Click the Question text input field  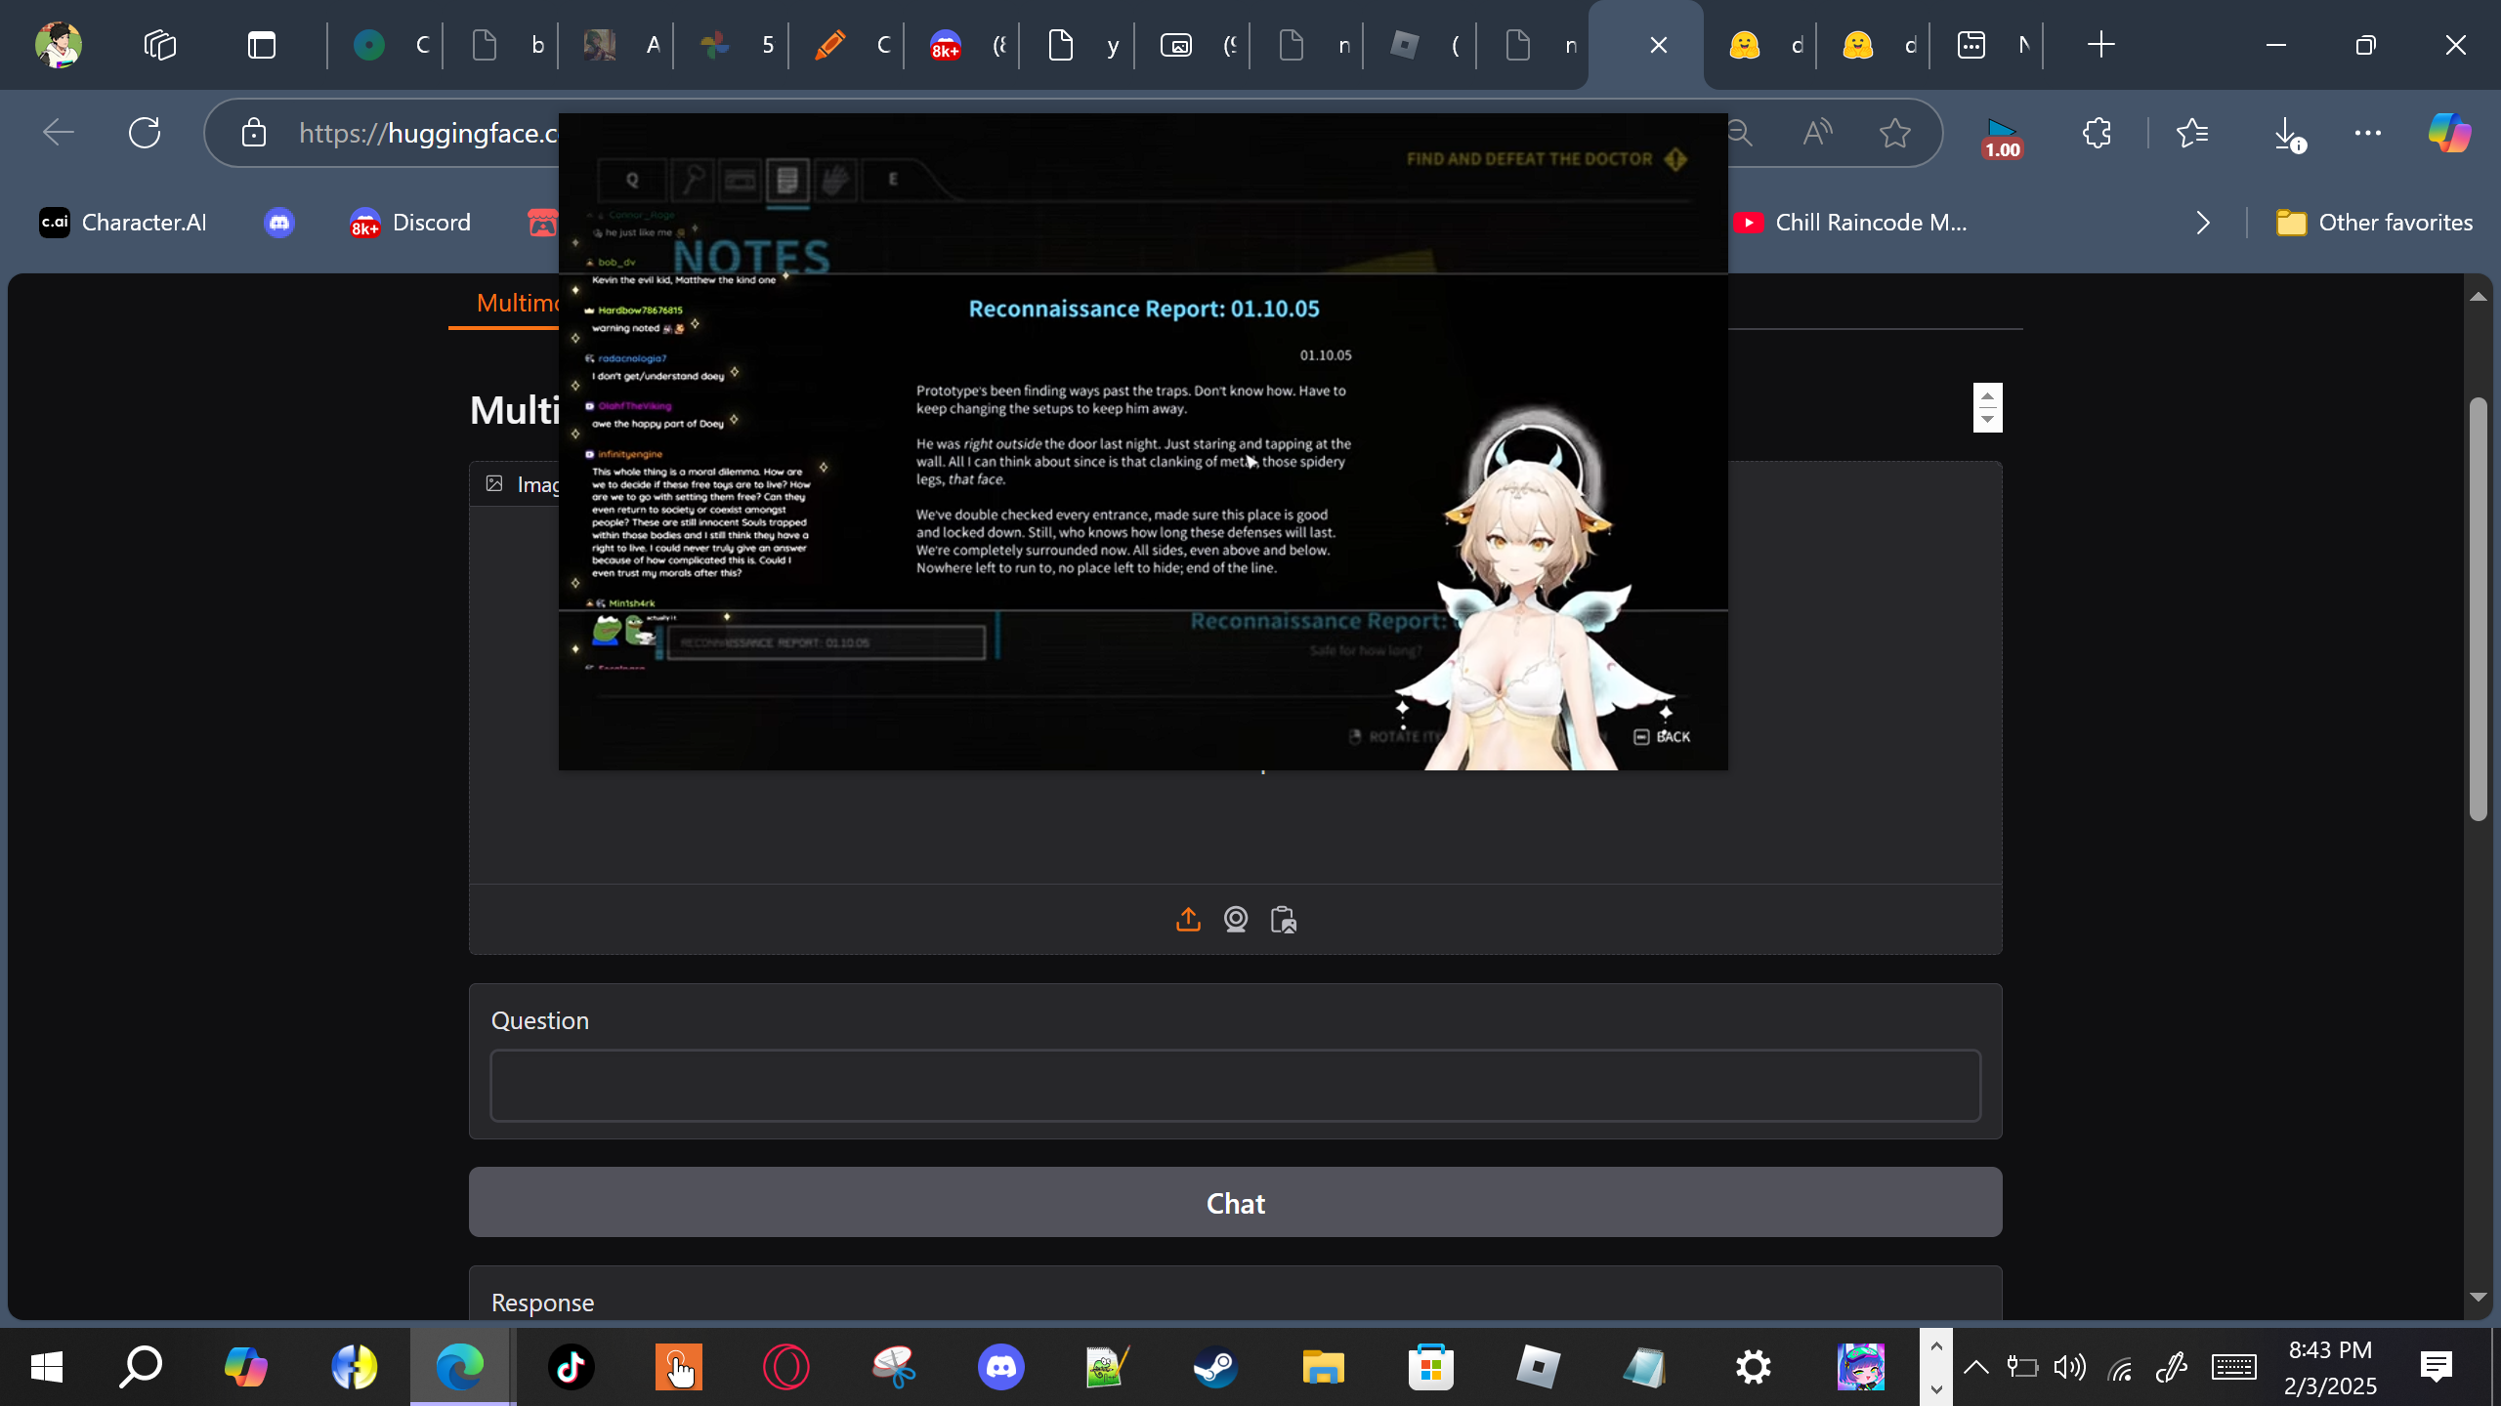[x=1236, y=1086]
